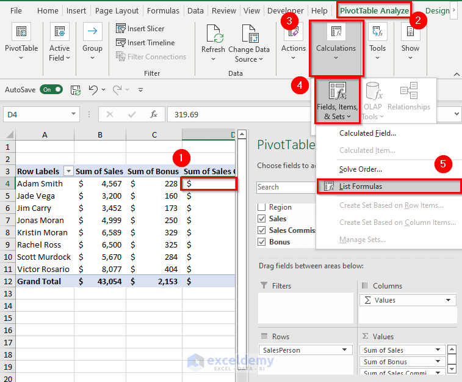Switch to the Design tab
The height and width of the screenshot is (382, 462).
(437, 11)
